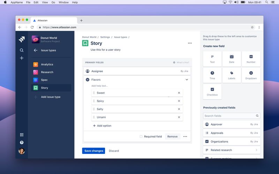Open the Edit menu in menu bar

[x=36, y=2]
